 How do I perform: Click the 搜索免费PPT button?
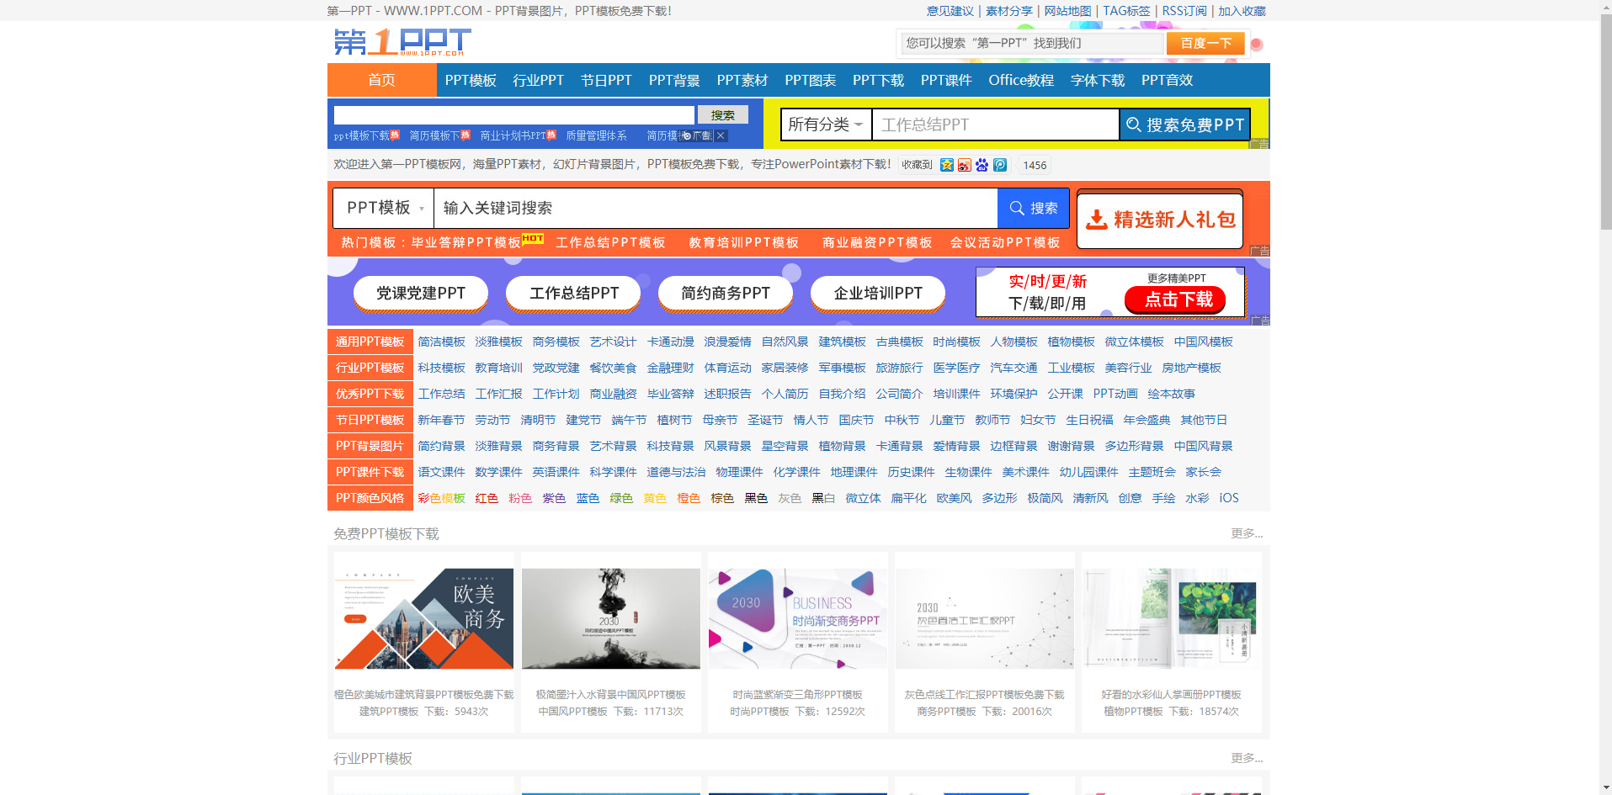(1184, 125)
